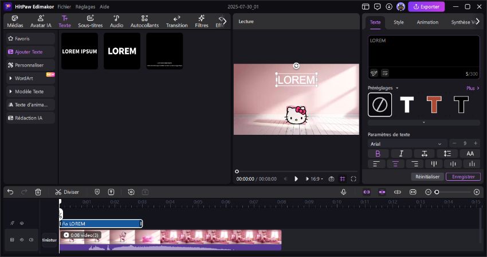The image size is (487, 257).
Task: Open Personnaliser in sidebar
Action: click(30, 65)
